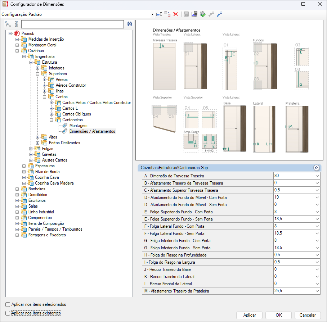This screenshot has height=322, width=327.
Task: Select the Fitas de Borda tree item
Action: [x=47, y=172]
